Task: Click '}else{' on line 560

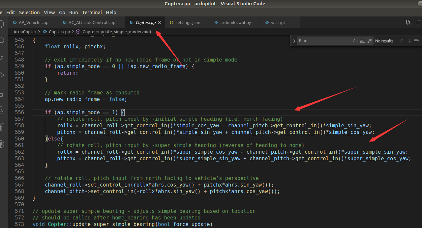Action: click(54, 139)
